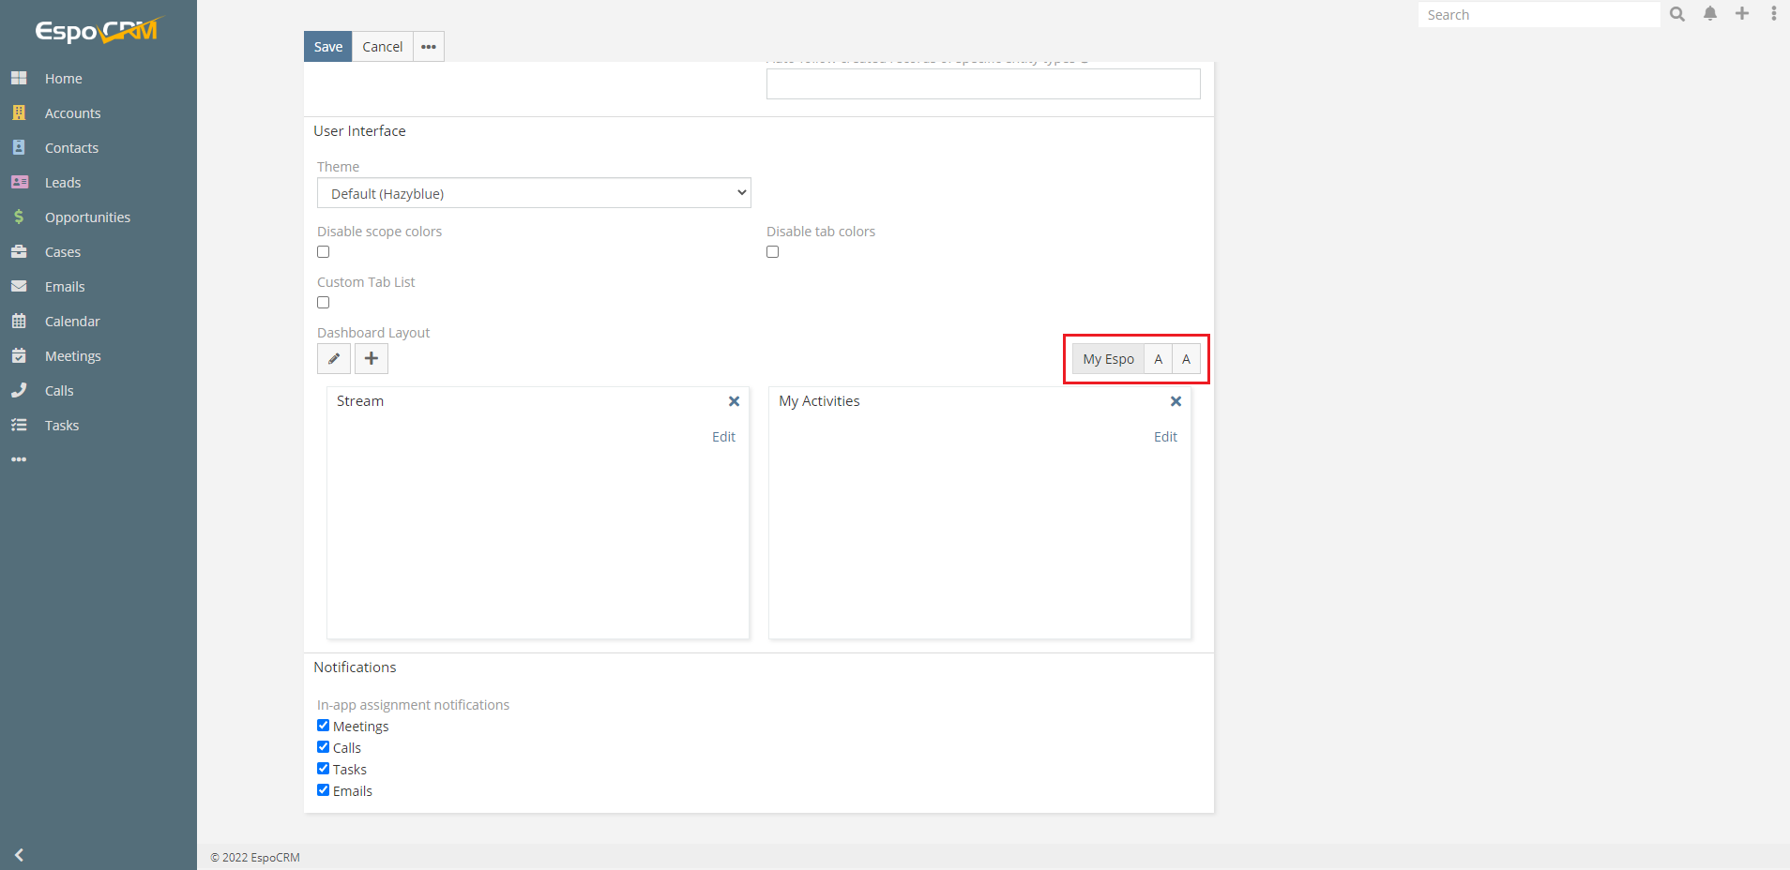Edit the Stream dashlet
Screen dimensions: 1790x870
coord(722,436)
